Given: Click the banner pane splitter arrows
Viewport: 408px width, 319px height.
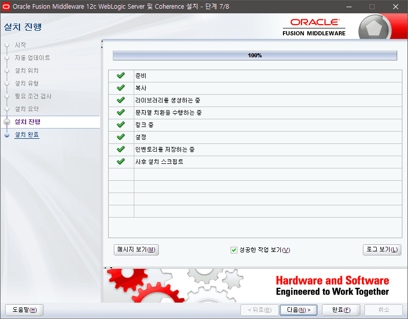Looking at the screenshot, I should click(108, 267).
